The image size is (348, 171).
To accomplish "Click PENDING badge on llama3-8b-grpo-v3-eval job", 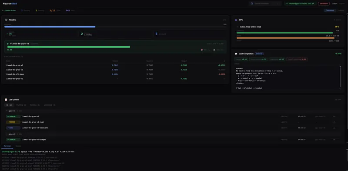I will (13, 122).
